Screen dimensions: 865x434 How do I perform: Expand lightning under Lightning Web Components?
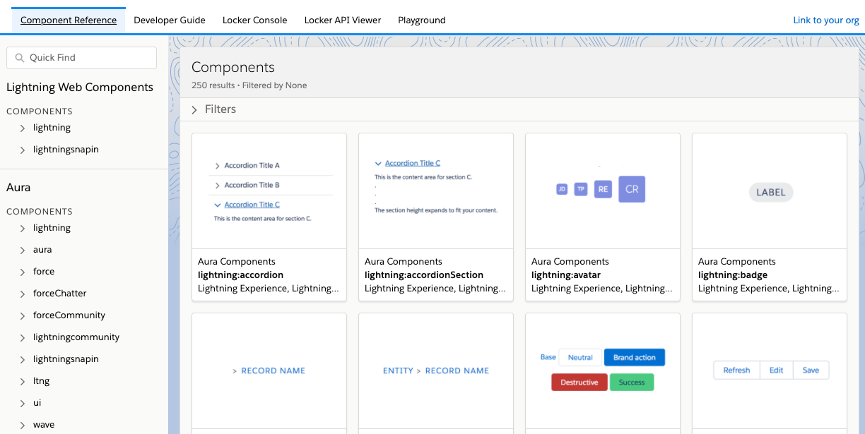(23, 128)
